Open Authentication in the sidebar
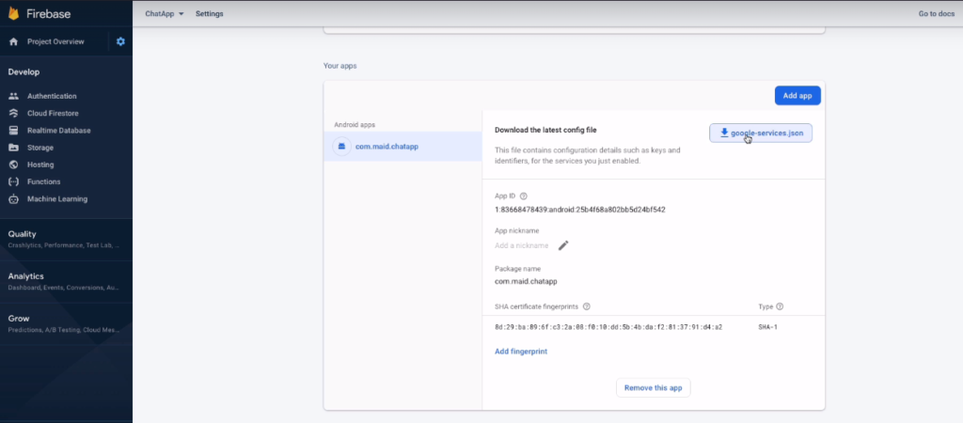The height and width of the screenshot is (423, 963). pos(52,96)
